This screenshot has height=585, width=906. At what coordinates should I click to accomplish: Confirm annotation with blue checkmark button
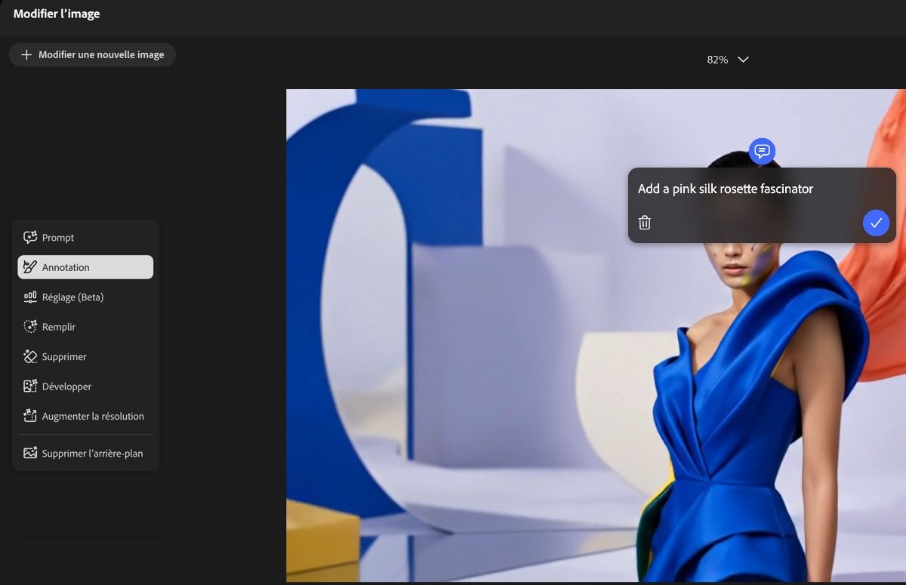[x=876, y=223]
